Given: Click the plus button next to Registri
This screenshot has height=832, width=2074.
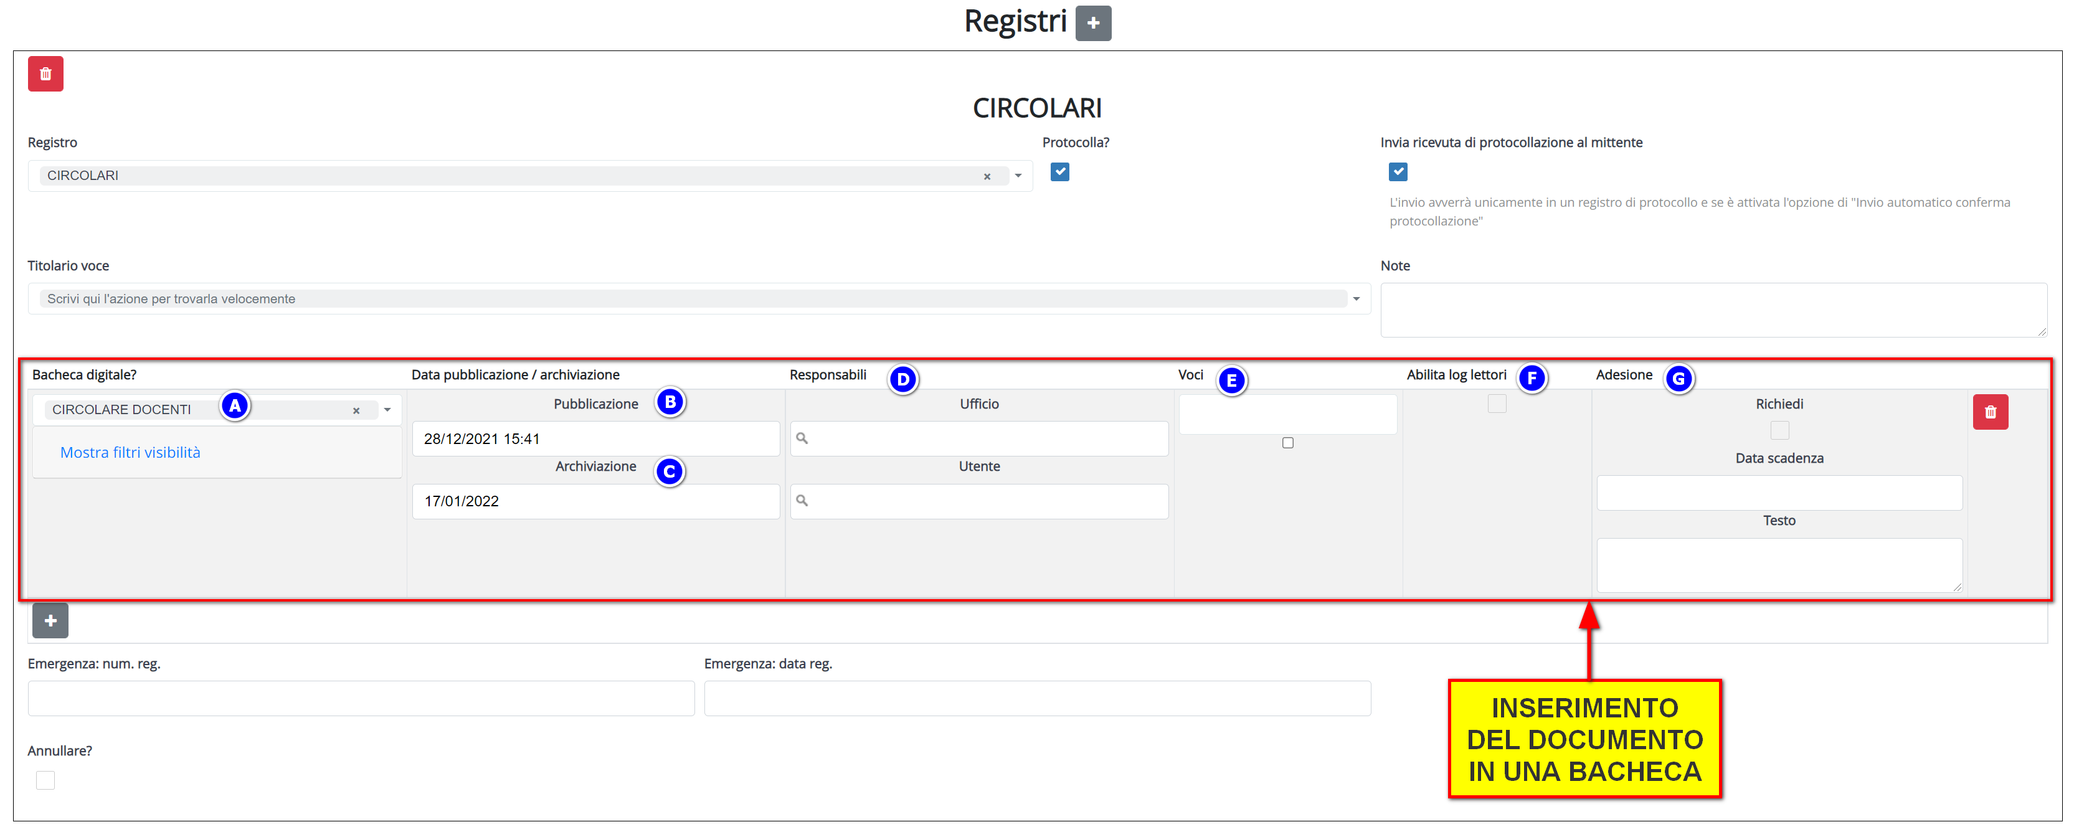Looking at the screenshot, I should [x=1092, y=22].
